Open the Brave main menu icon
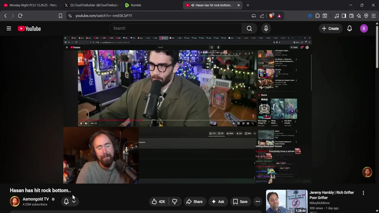The image size is (379, 213). pyautogui.click(x=374, y=16)
